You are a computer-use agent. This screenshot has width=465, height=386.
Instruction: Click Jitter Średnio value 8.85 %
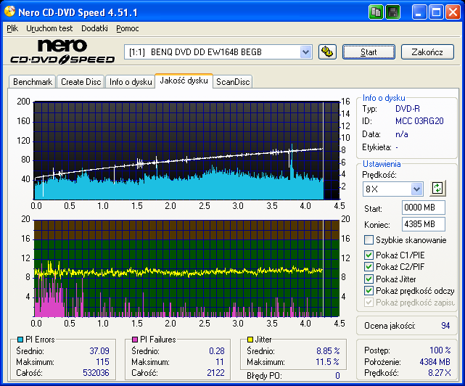[x=328, y=351]
